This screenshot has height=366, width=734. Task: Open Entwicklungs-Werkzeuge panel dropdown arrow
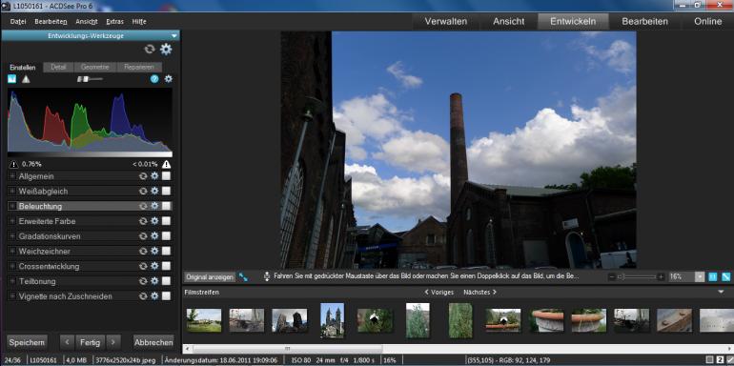click(x=174, y=36)
